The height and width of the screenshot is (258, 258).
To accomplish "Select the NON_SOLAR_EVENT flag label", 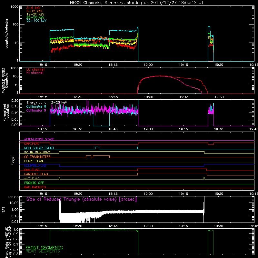I will click(39, 148).
